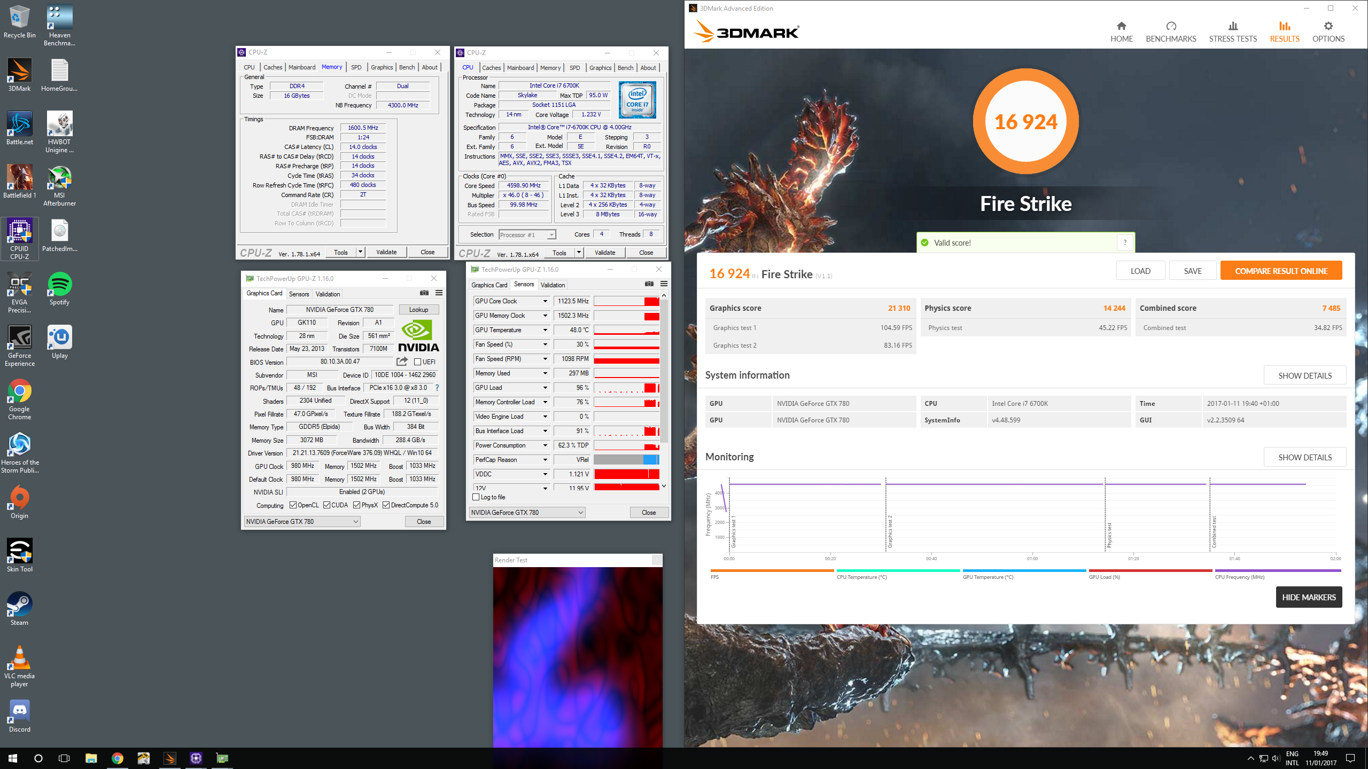Viewport: 1368px width, 769px height.
Task: Toggle UEFI checkbox in GPU-Z
Action: [418, 362]
